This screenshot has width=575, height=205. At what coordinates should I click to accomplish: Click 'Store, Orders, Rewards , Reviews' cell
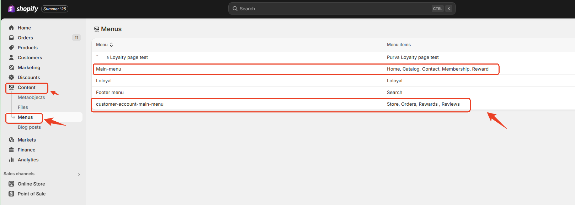pos(423,104)
